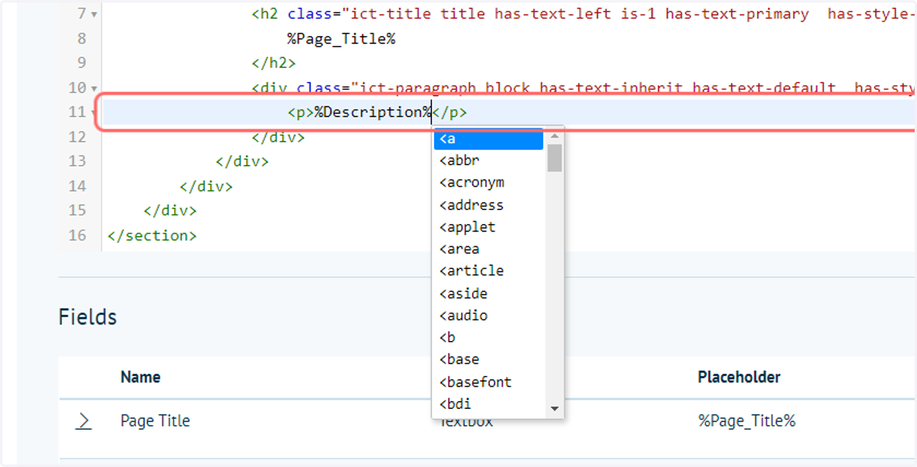917x467 pixels.
Task: Click the </div> tag on line 12
Action: (278, 138)
